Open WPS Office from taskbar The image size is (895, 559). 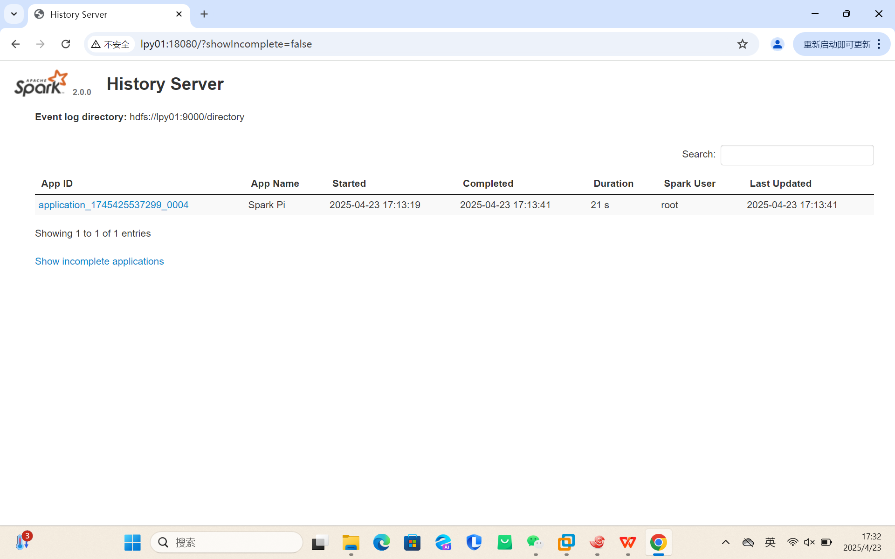pos(627,542)
